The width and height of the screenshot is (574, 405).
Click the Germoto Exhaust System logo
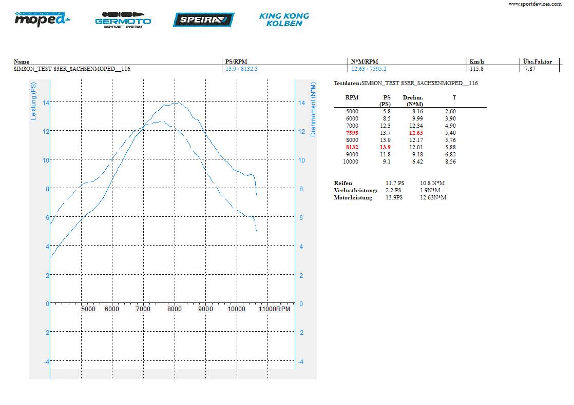coord(123,19)
